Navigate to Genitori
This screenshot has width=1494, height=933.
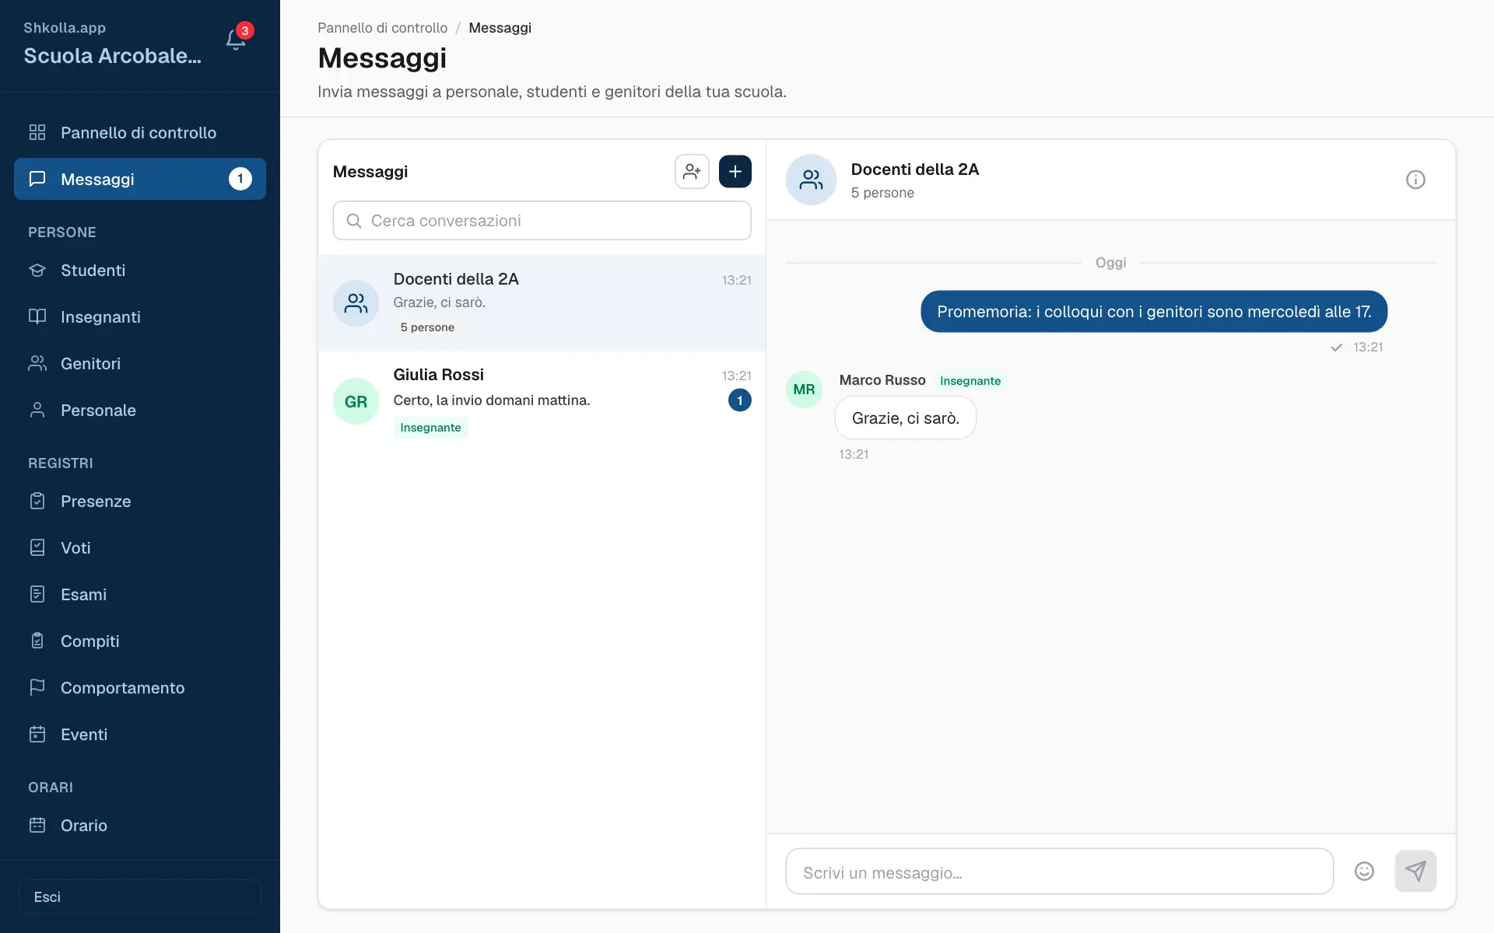(x=140, y=364)
